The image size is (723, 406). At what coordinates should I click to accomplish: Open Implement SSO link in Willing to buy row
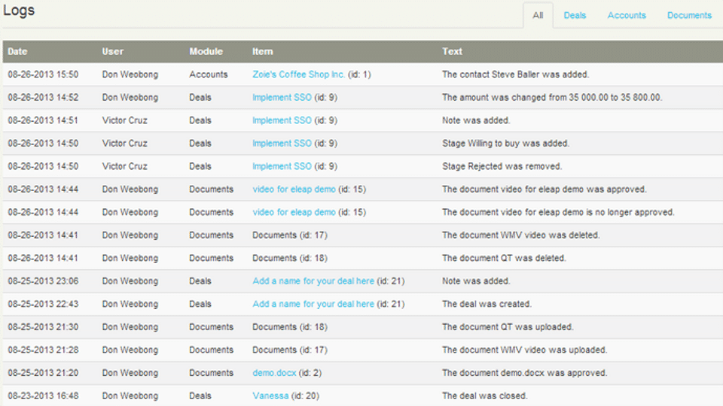[x=282, y=144]
